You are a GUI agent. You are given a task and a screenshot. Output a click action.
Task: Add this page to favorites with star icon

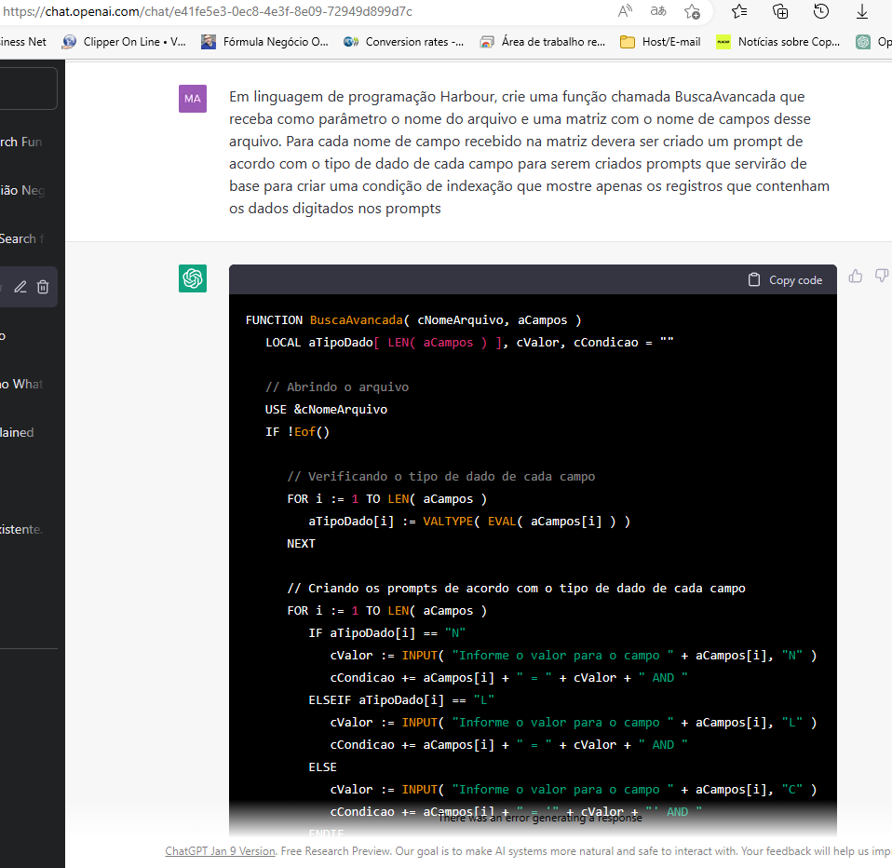click(692, 11)
